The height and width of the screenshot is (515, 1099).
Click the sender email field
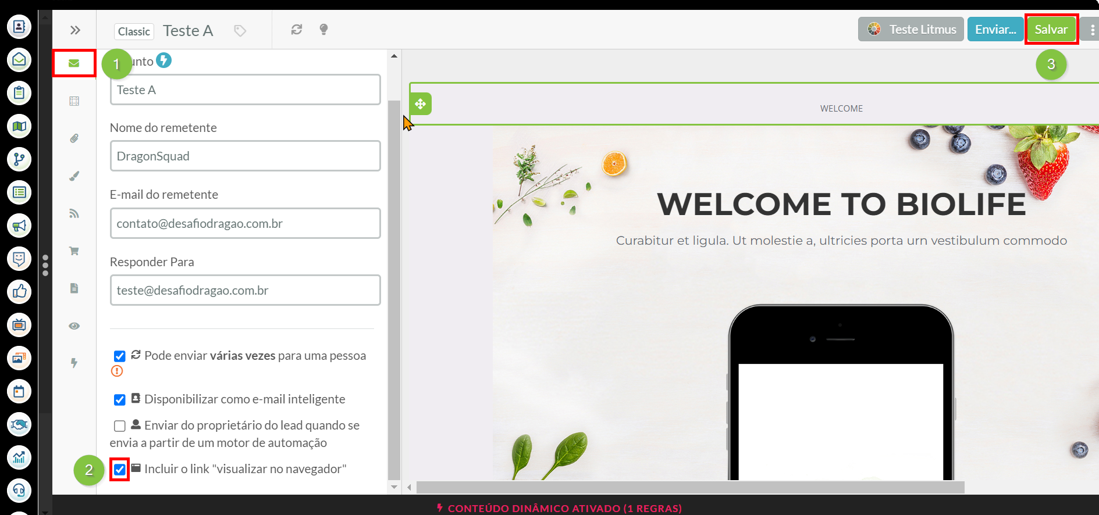(x=246, y=224)
